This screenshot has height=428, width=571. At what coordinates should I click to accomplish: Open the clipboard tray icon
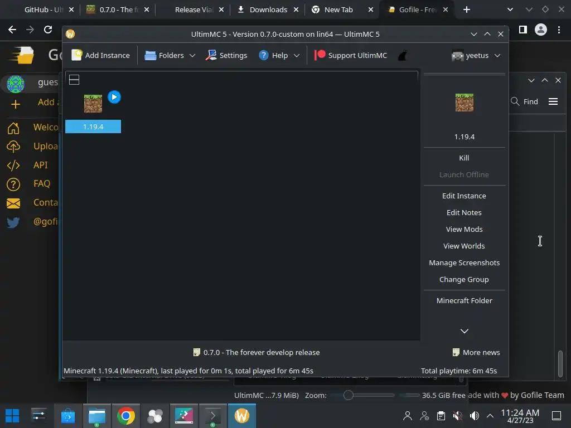pos(441,416)
